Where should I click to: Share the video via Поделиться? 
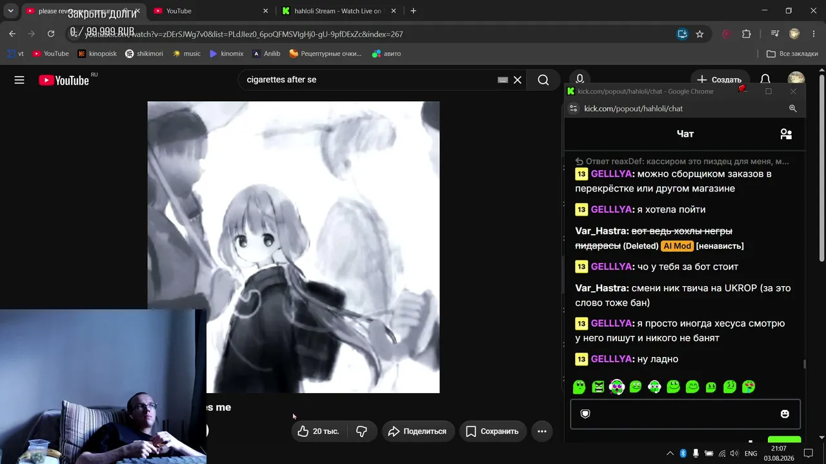click(418, 431)
